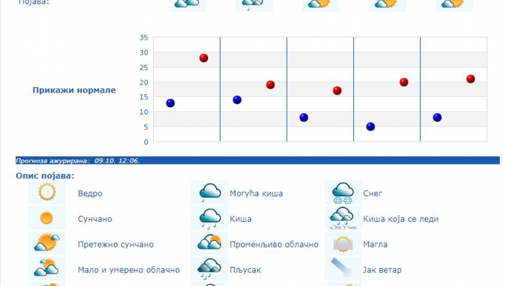
Task: Open the Прикажи нормале link
Action: point(74,90)
